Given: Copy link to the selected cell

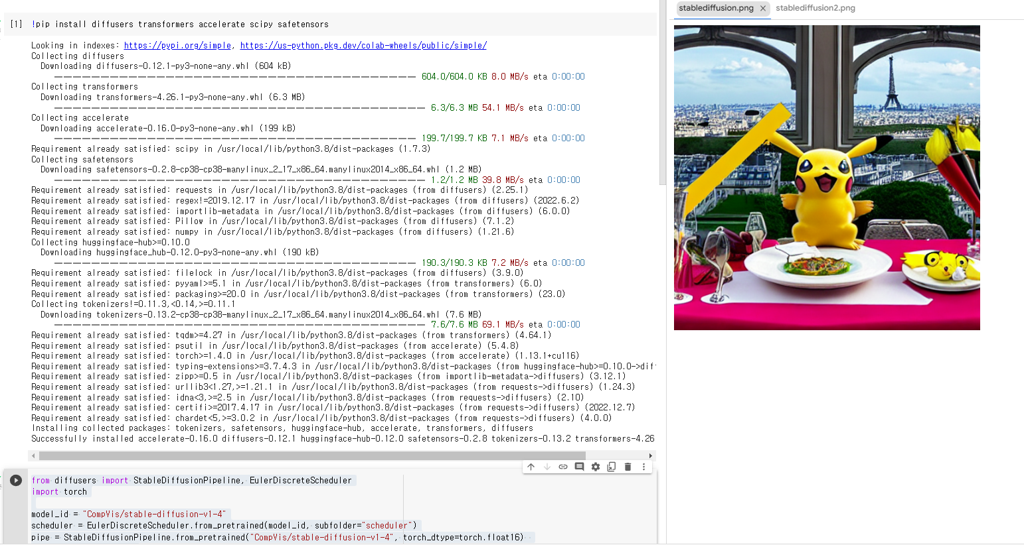Looking at the screenshot, I should click(x=563, y=467).
